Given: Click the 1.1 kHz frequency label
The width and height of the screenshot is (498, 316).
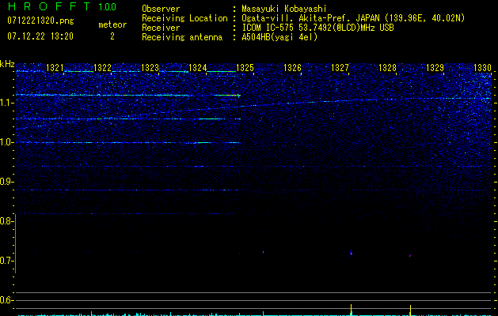Looking at the screenshot, I should point(6,103).
